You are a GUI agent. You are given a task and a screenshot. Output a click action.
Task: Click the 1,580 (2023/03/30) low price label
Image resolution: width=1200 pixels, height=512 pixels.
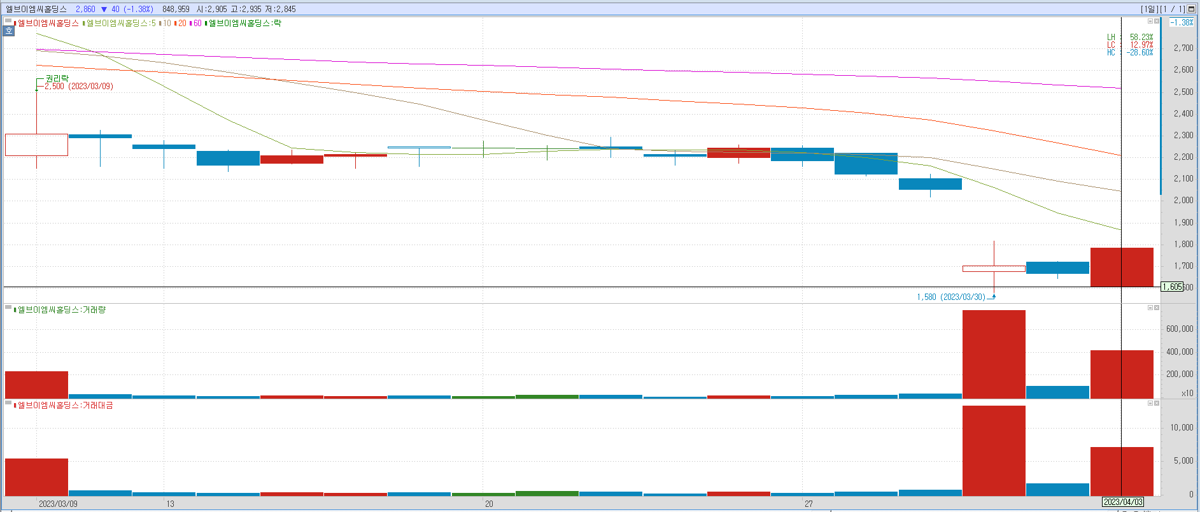[950, 297]
